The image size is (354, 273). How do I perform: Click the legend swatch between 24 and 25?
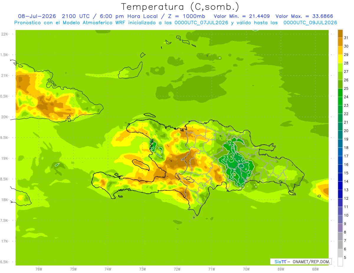click(340, 93)
